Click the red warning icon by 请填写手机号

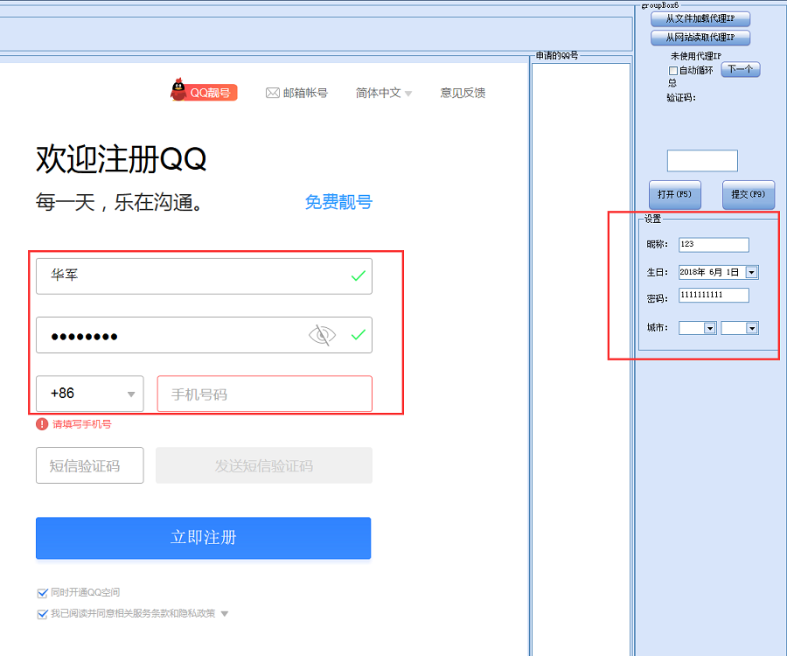(42, 423)
